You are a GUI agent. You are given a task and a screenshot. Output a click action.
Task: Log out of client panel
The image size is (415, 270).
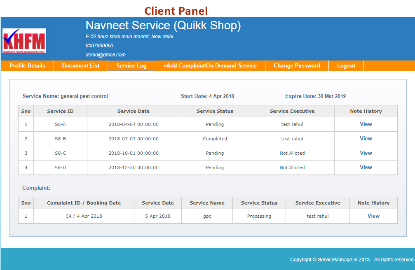[346, 65]
